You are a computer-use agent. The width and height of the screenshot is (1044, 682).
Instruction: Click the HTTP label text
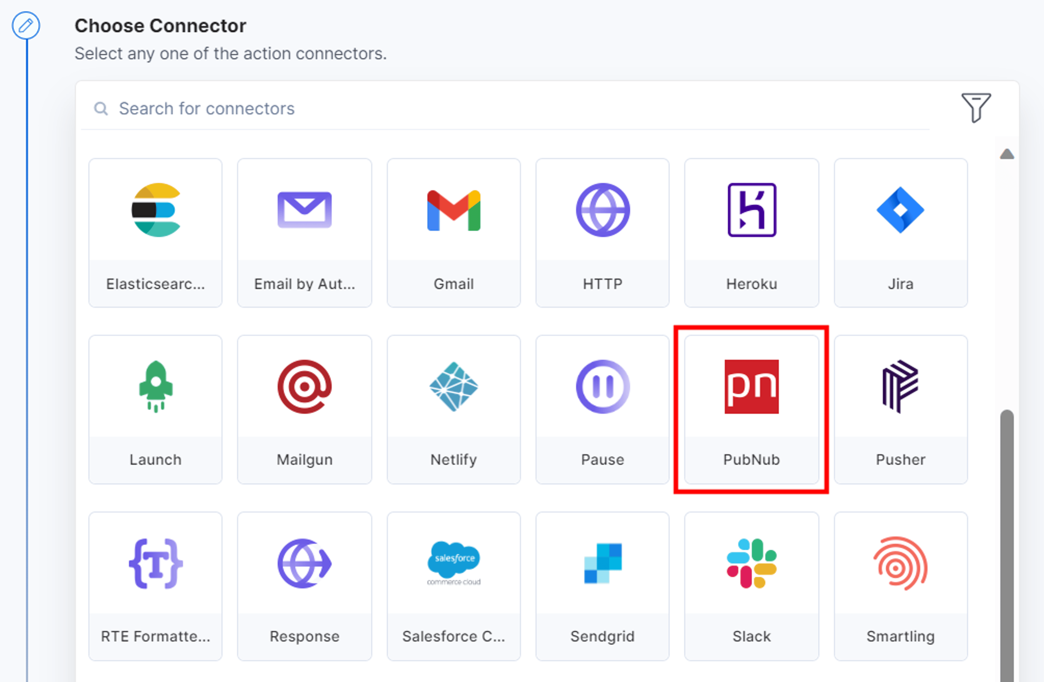(603, 284)
